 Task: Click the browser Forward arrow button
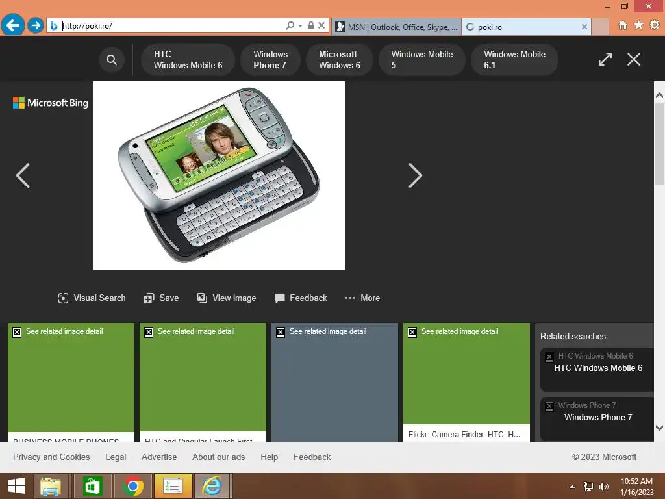coord(36,25)
